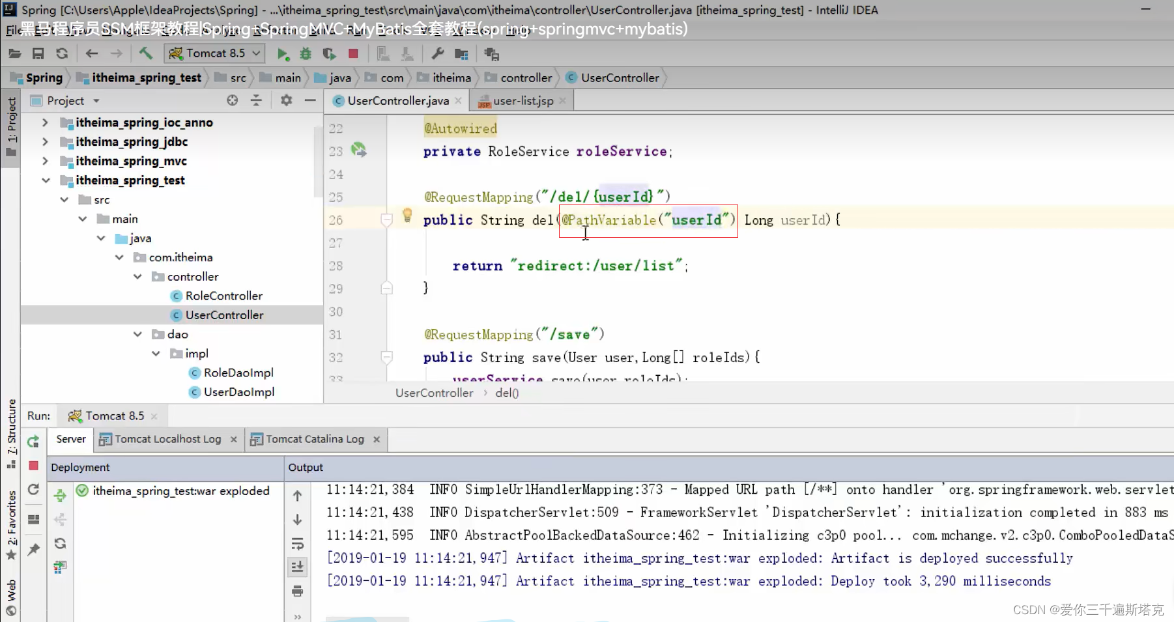Run Tomcat with the green play icon

click(x=282, y=54)
